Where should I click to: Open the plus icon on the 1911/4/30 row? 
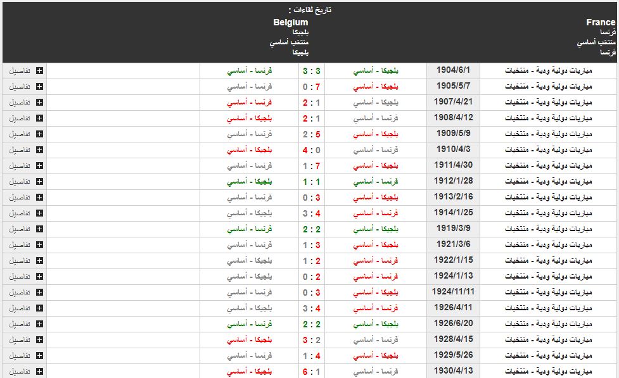(x=39, y=166)
